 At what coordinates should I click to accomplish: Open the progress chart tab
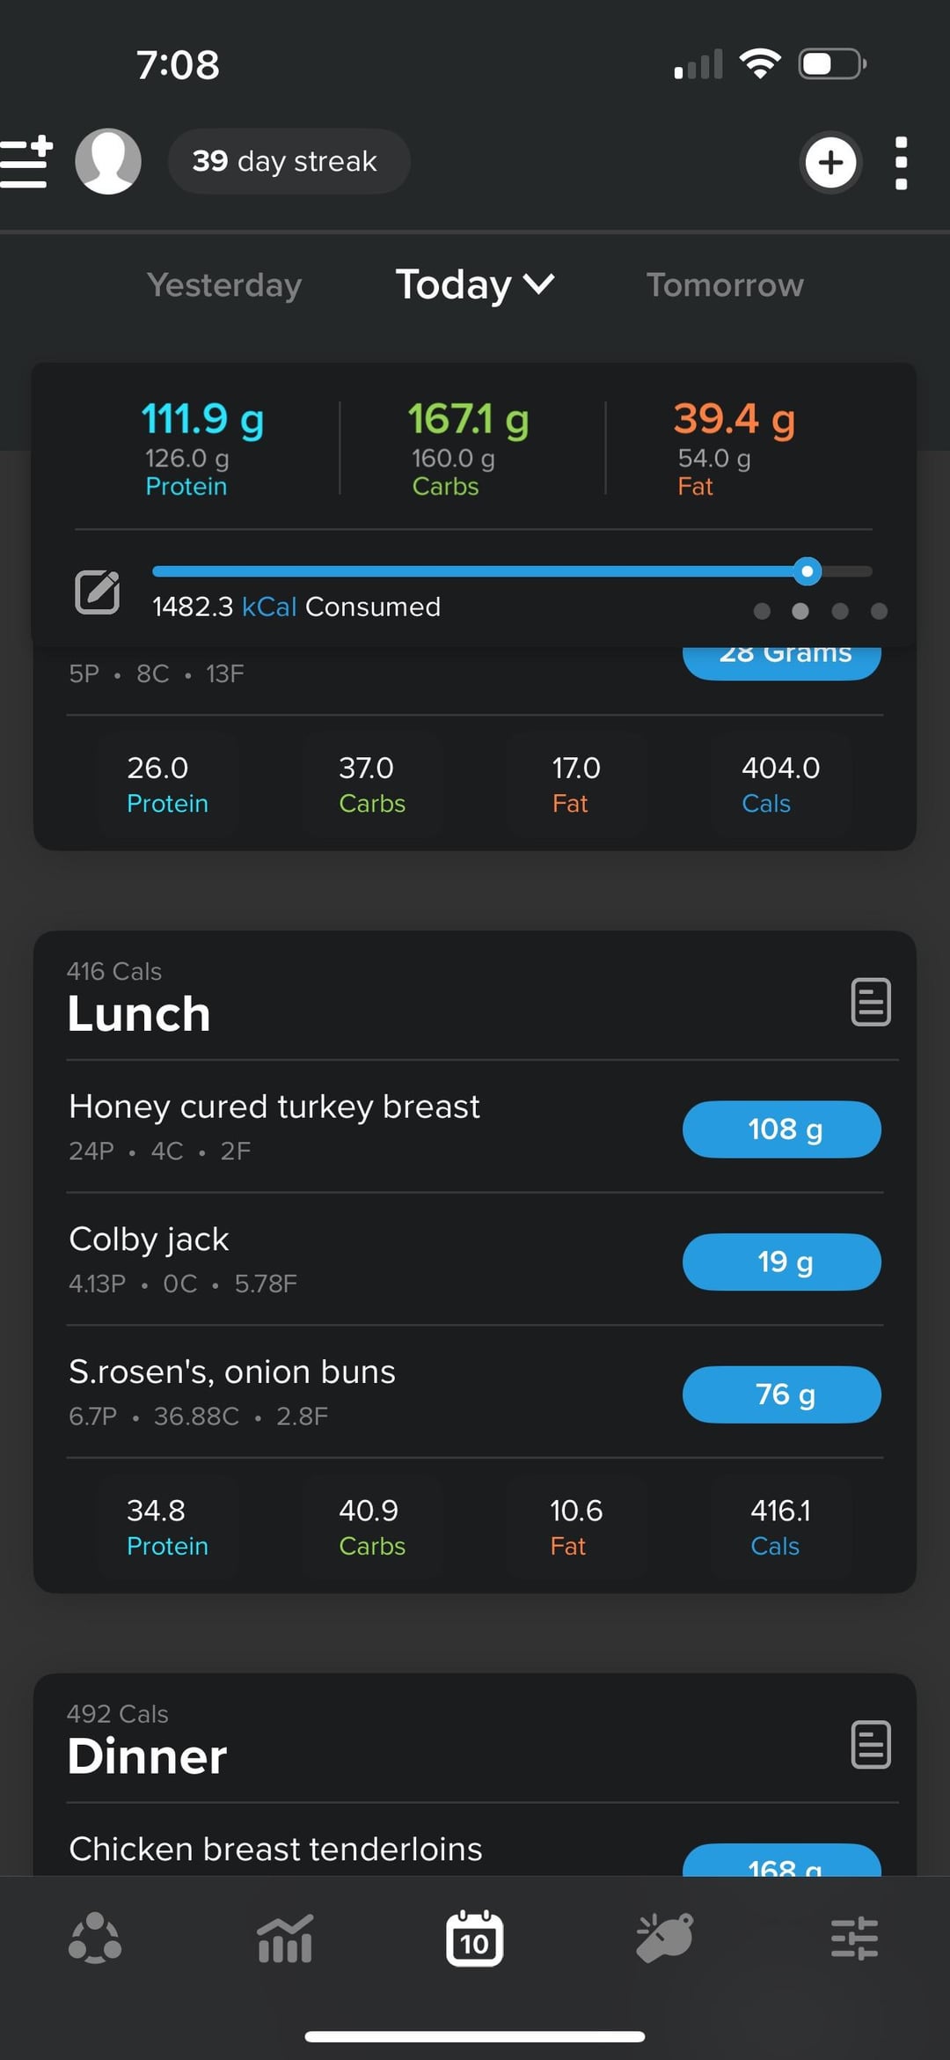pos(285,1938)
